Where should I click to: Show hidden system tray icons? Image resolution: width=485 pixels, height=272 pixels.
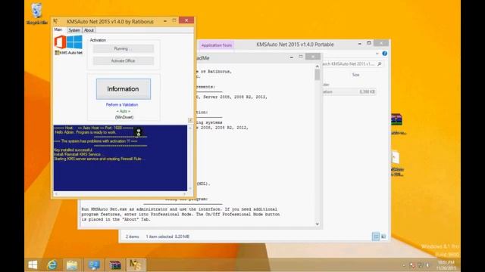tap(404, 265)
